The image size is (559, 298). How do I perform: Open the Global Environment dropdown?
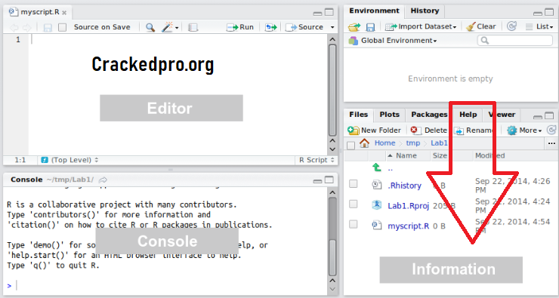point(393,41)
